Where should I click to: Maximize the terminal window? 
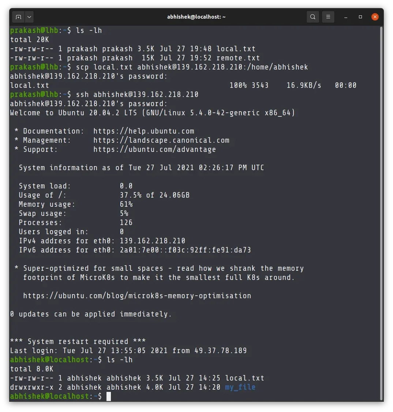pyautogui.click(x=360, y=17)
